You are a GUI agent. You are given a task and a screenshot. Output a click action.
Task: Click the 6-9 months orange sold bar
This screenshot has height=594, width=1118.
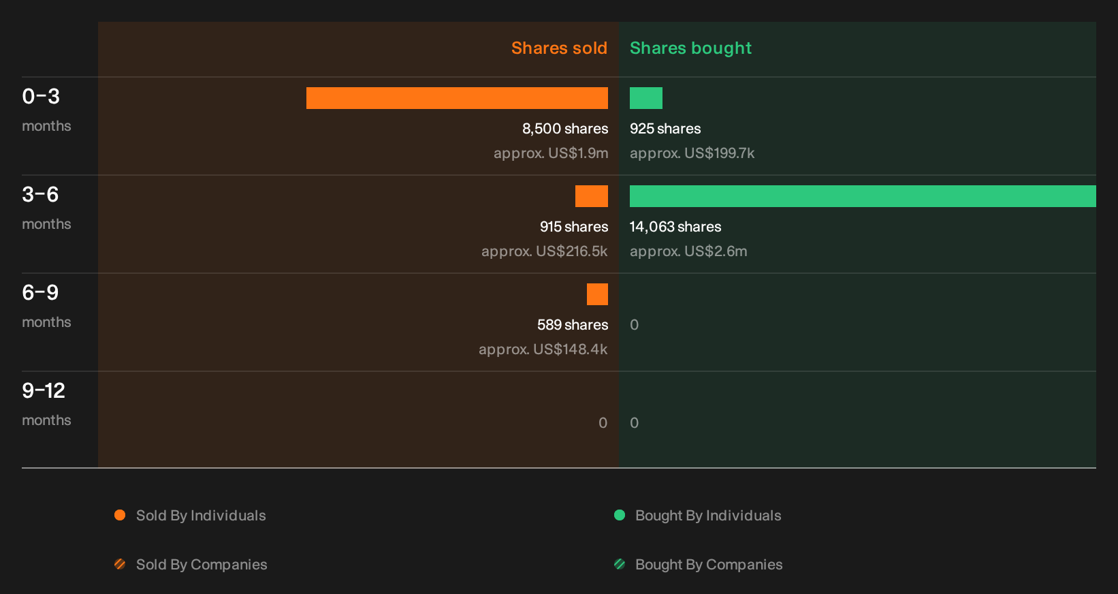(597, 294)
